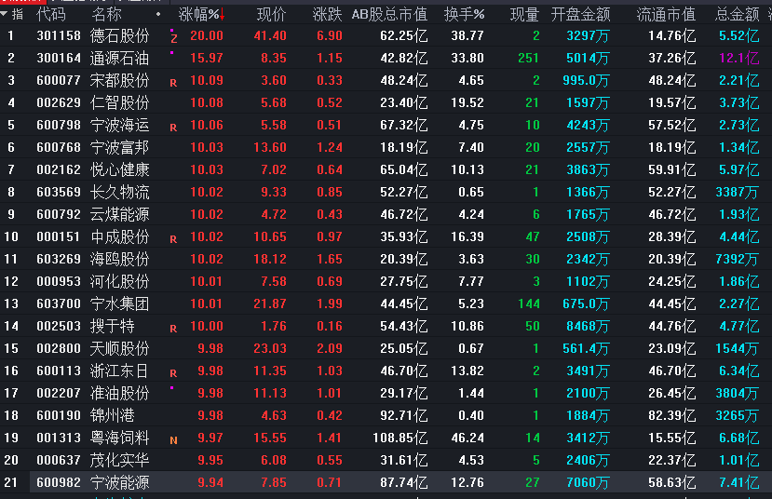Select stock 天顺股份
Screen dimensions: 772x499
click(119, 348)
